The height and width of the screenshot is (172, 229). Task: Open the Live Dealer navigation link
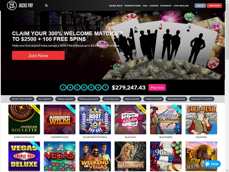(181, 6)
